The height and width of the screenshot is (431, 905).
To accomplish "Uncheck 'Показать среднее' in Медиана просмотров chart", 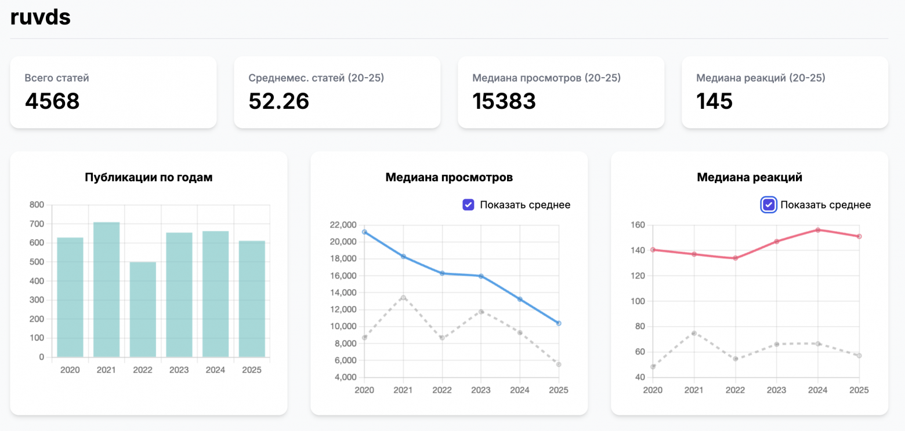I will 469,204.
